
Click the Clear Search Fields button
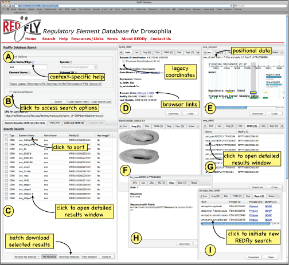(79, 102)
